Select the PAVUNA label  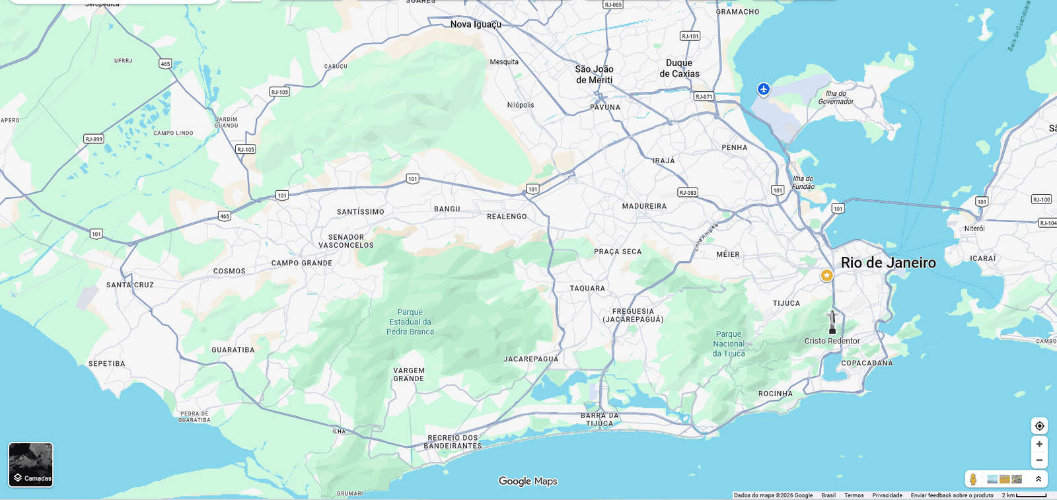coord(605,107)
